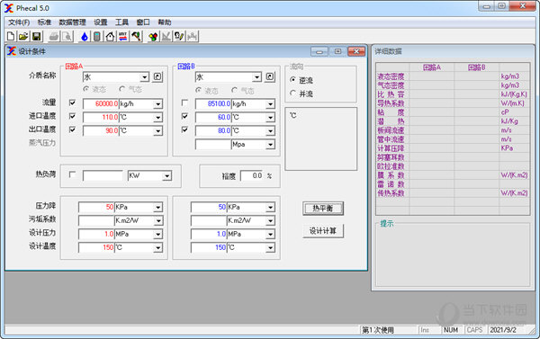Click the Save floppy disk icon
Screen dimensions: 540x339
(x=36, y=36)
